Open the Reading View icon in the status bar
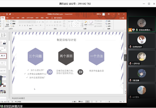156x108 pixels. pos(96,102)
